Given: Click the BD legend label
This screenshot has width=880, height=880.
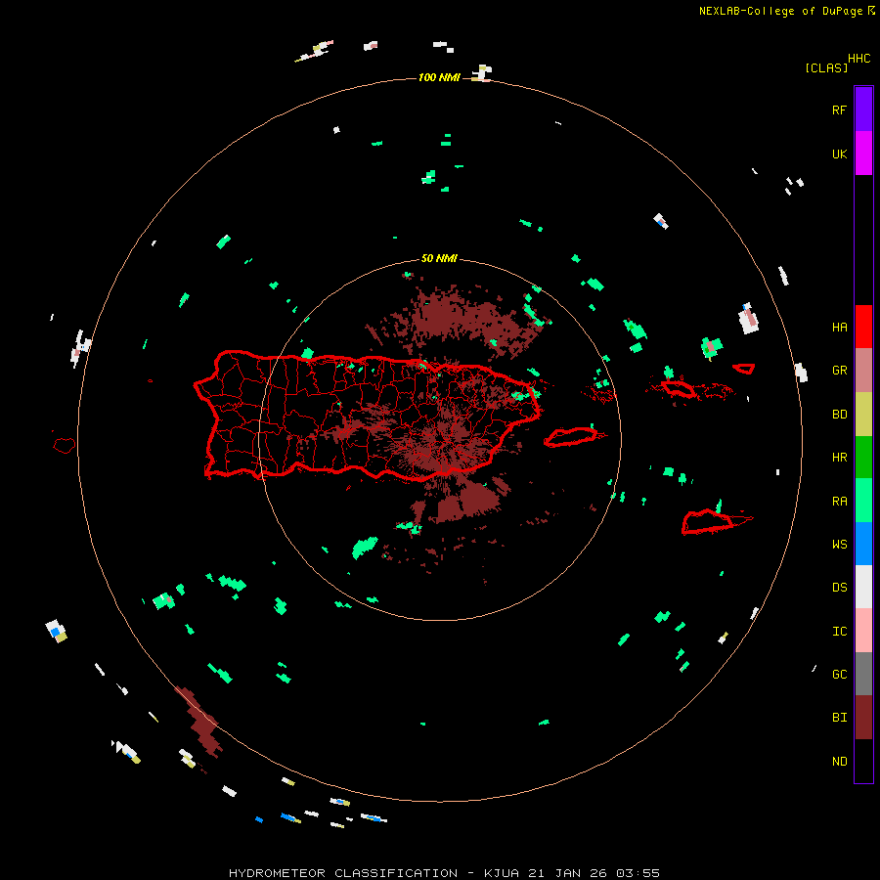Looking at the screenshot, I should tap(839, 415).
